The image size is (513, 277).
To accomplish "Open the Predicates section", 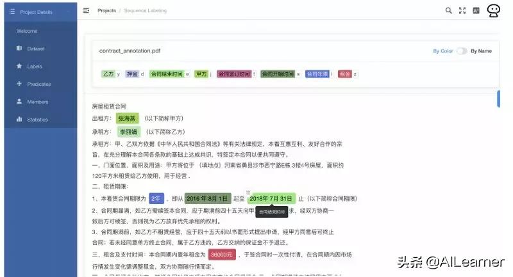I will click(39, 84).
